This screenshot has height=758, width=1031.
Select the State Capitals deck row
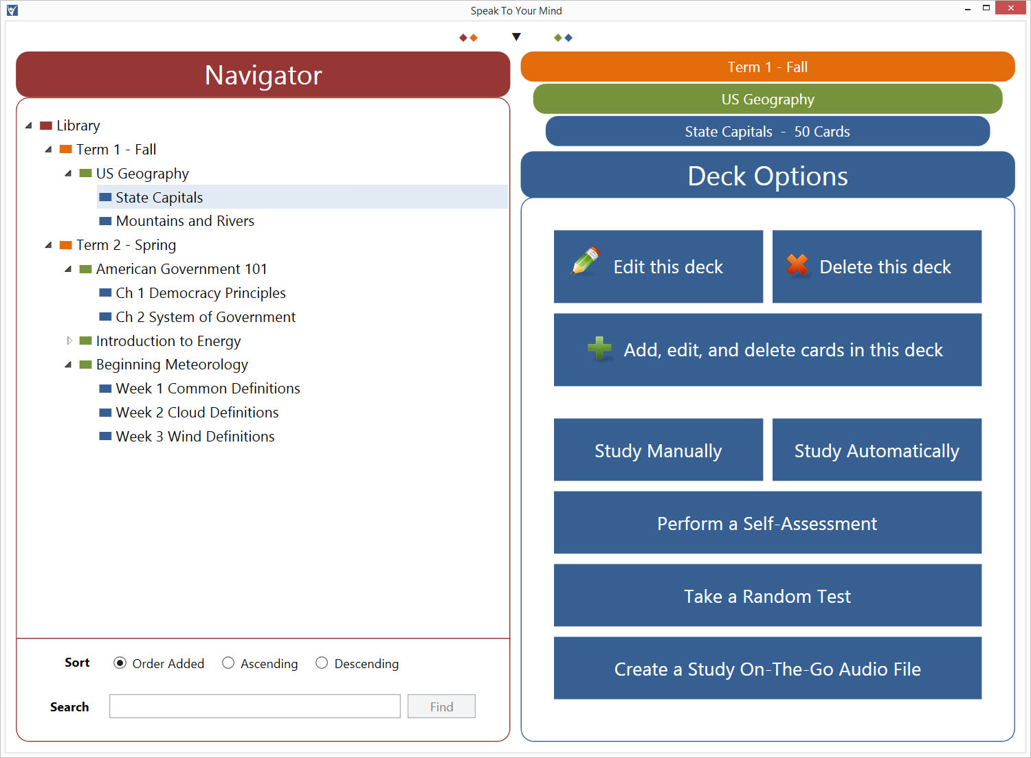(x=302, y=197)
